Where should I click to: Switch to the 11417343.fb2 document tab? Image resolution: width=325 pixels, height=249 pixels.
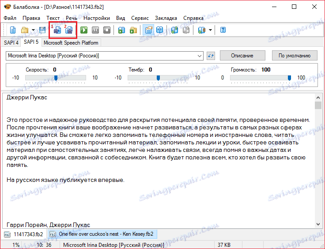click(24, 234)
